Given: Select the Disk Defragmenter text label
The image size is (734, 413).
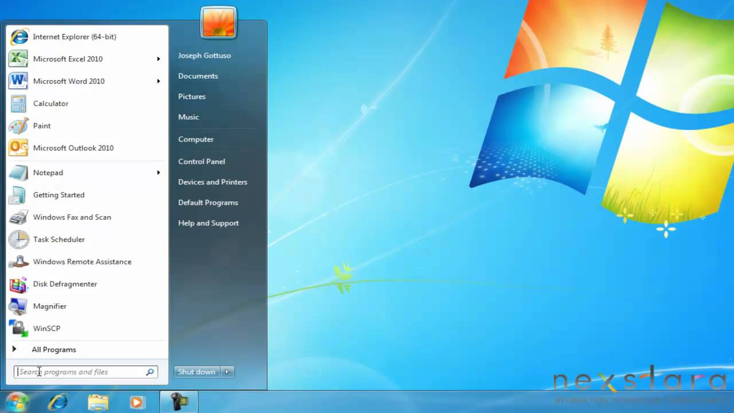Looking at the screenshot, I should coord(65,285).
